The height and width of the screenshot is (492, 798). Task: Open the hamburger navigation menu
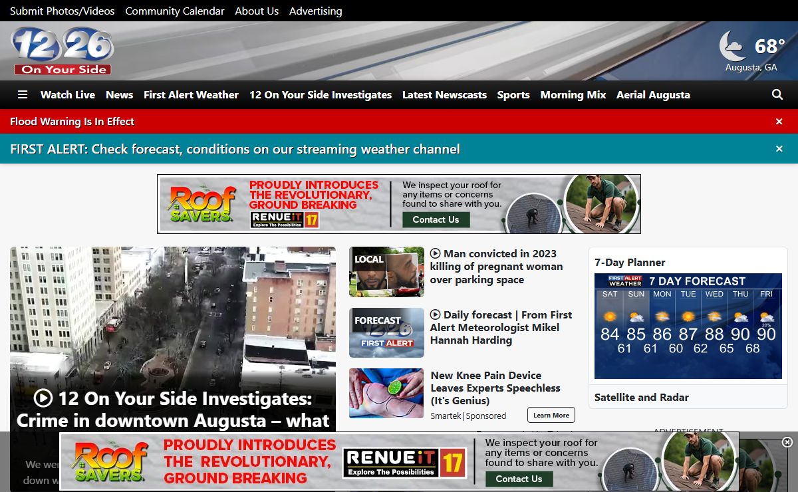pyautogui.click(x=23, y=94)
